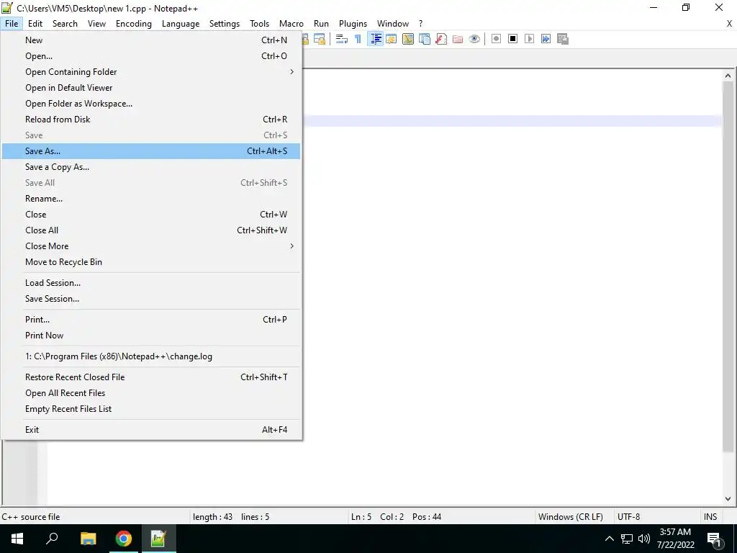Select Open All Recent Files
The width and height of the screenshot is (737, 553).
point(151,393)
